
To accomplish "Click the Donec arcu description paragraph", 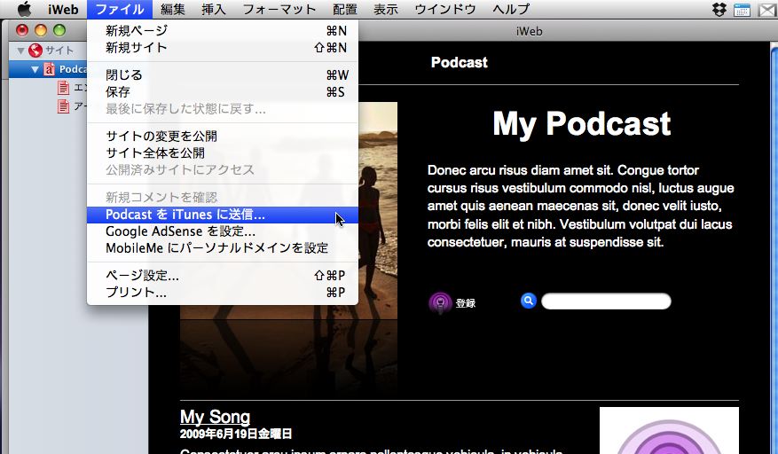I will (580, 206).
